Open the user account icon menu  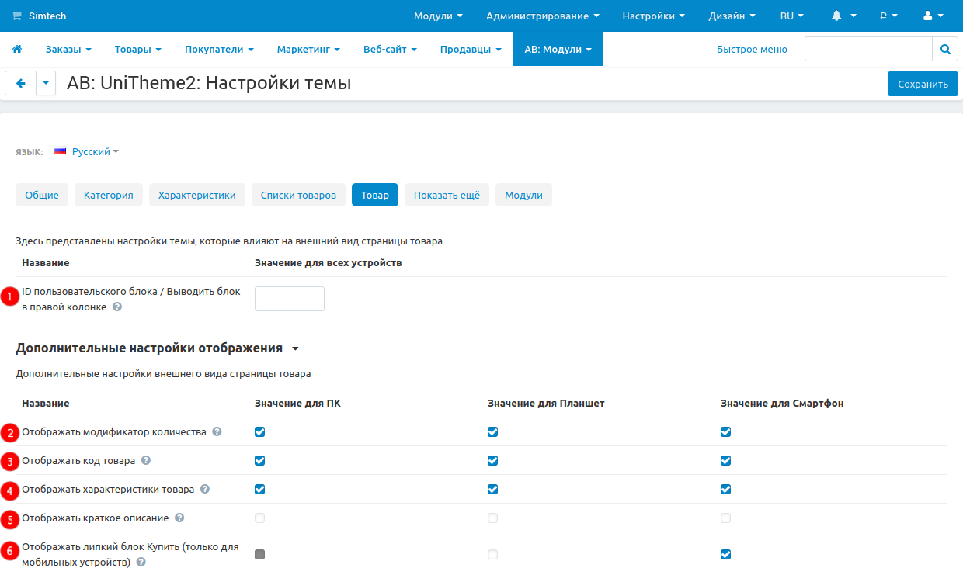pos(932,16)
